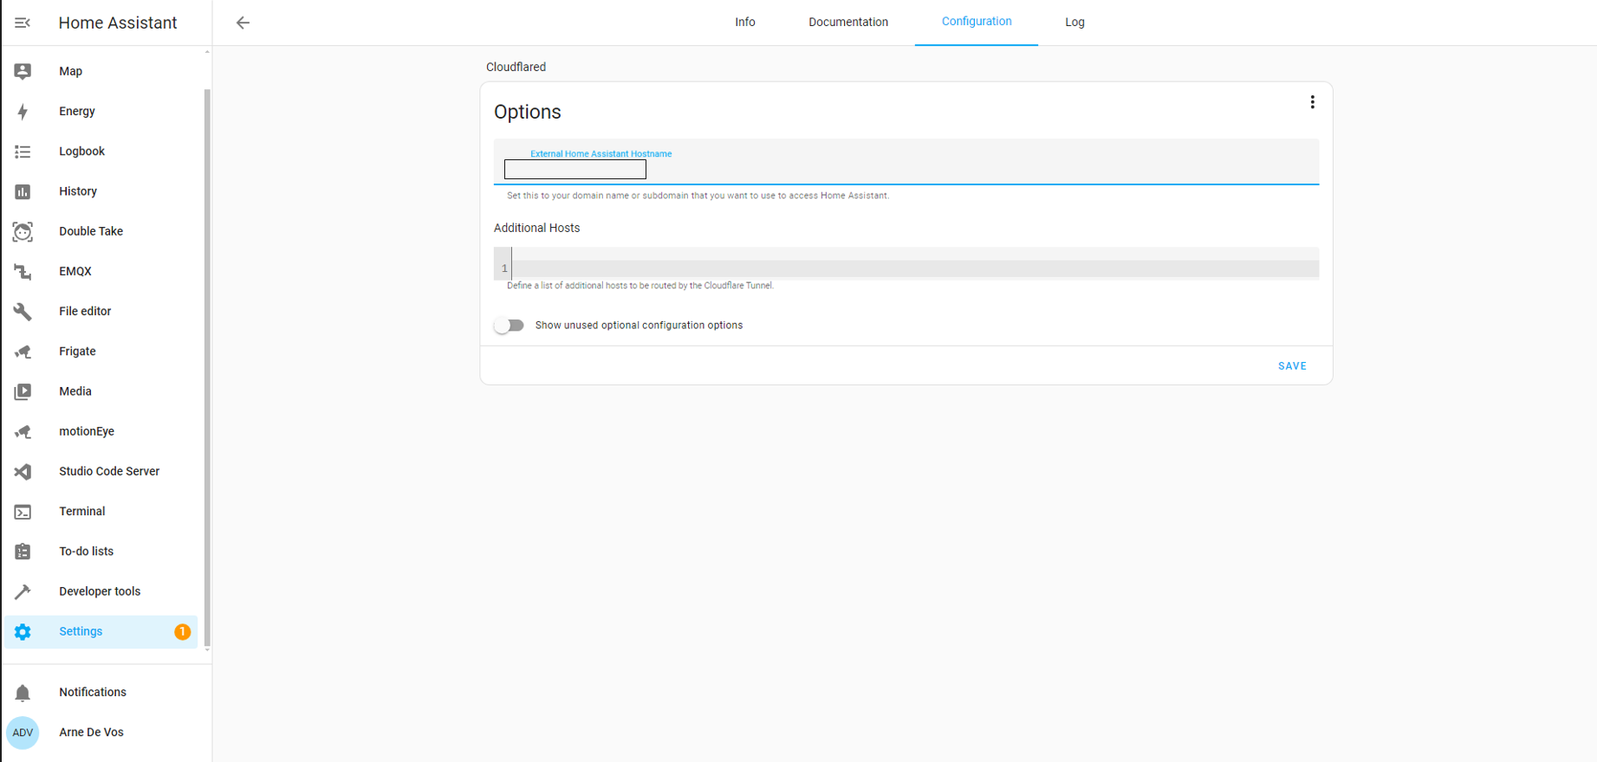Switch to the Documentation tab
This screenshot has width=1597, height=762.
(x=848, y=22)
